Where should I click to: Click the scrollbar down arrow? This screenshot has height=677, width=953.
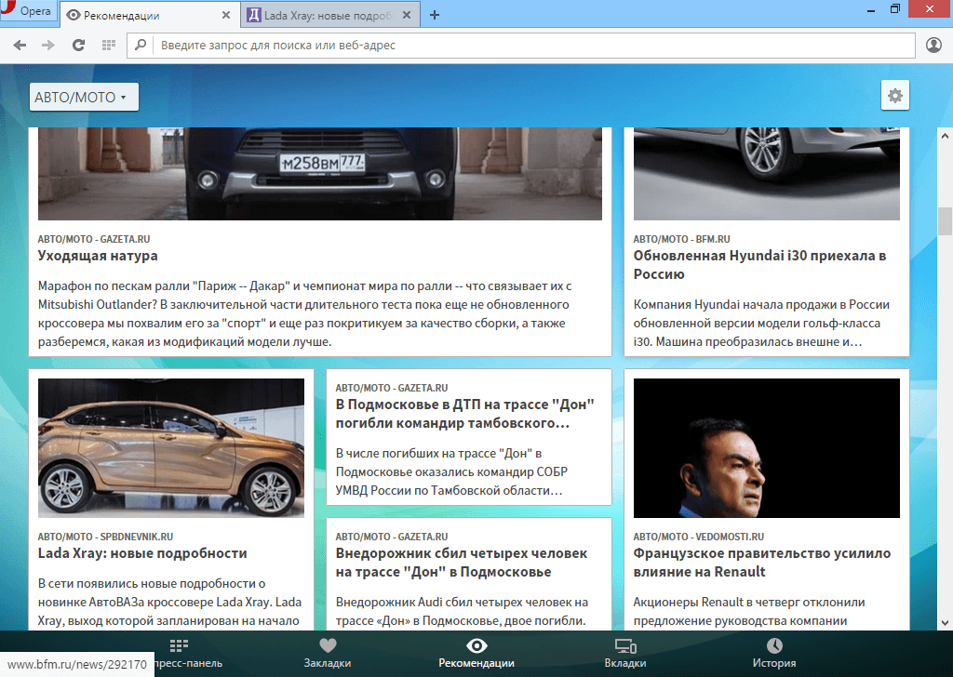pyautogui.click(x=945, y=622)
